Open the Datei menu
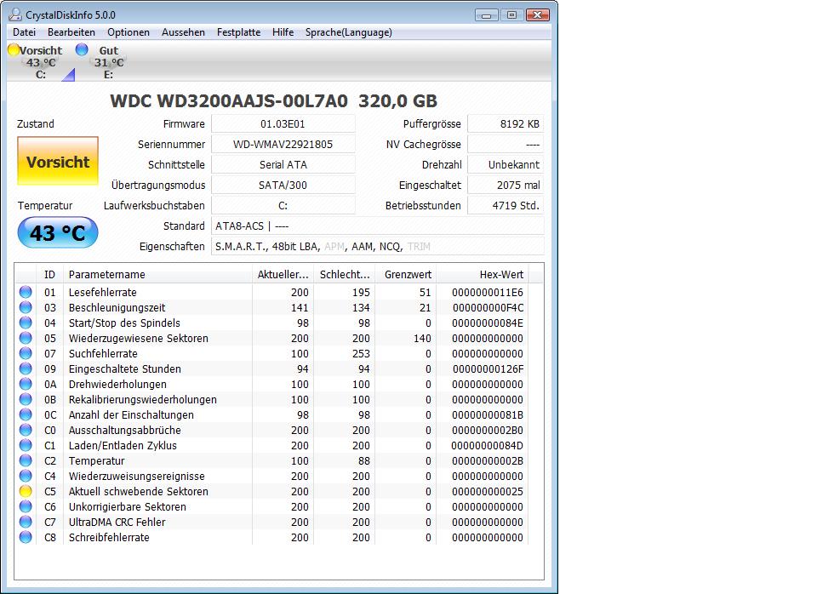 [24, 32]
